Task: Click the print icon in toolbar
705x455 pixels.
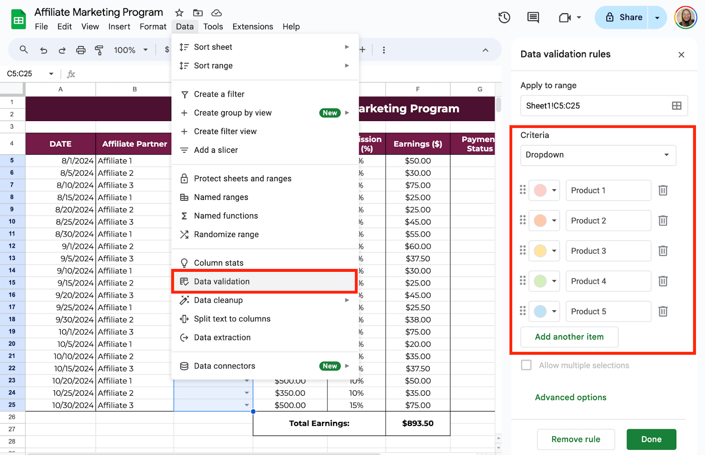Action: coord(81,50)
